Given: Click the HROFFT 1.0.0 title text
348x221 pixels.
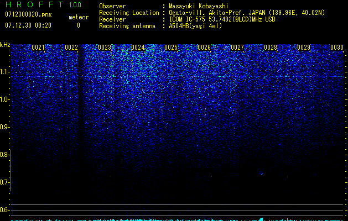Looking at the screenshot, I should (44, 4).
